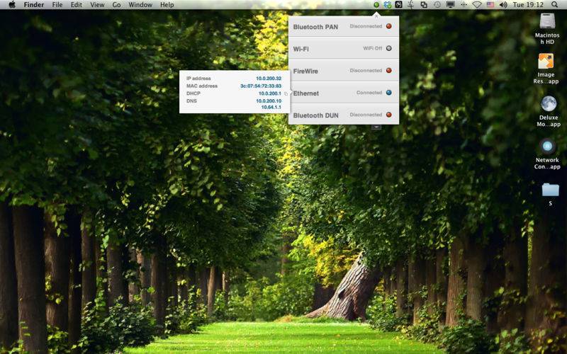This screenshot has width=567, height=354.
Task: Open the View menu
Action: click(97, 5)
